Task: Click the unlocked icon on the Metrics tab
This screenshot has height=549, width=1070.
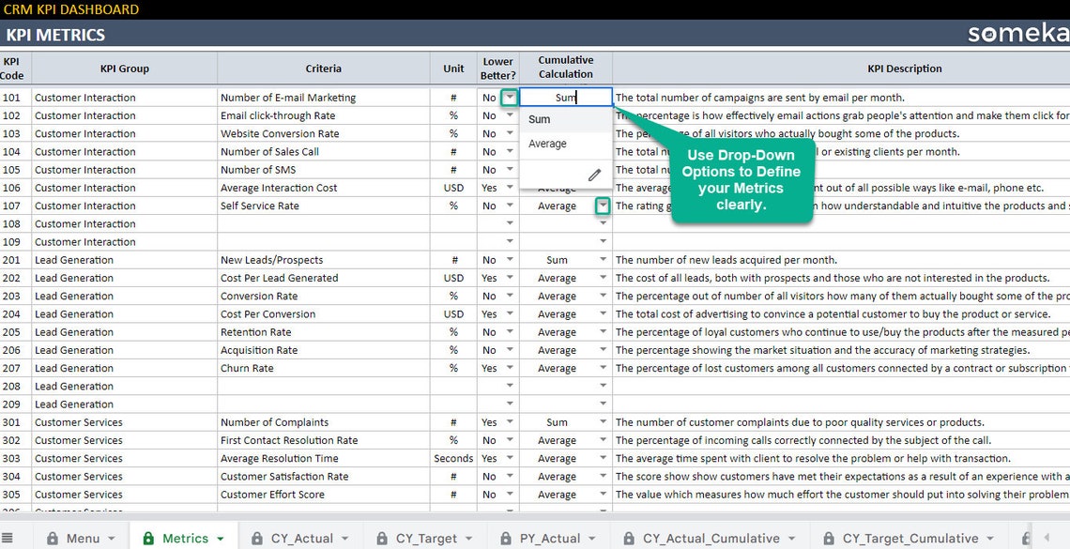Action: tap(146, 538)
